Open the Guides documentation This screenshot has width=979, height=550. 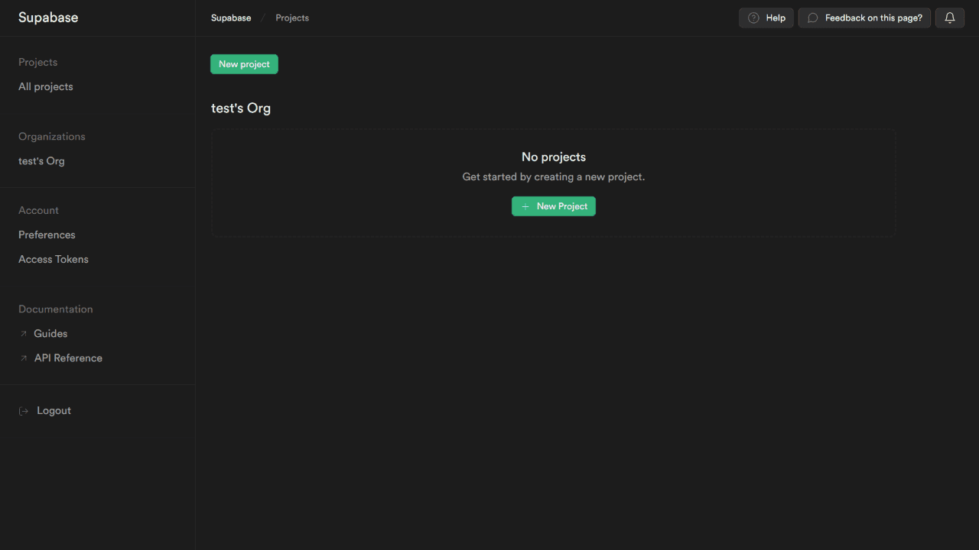tap(50, 333)
